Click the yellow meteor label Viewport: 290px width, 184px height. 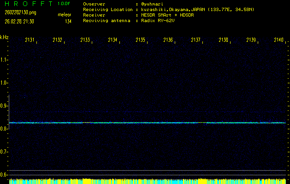[x=64, y=14]
